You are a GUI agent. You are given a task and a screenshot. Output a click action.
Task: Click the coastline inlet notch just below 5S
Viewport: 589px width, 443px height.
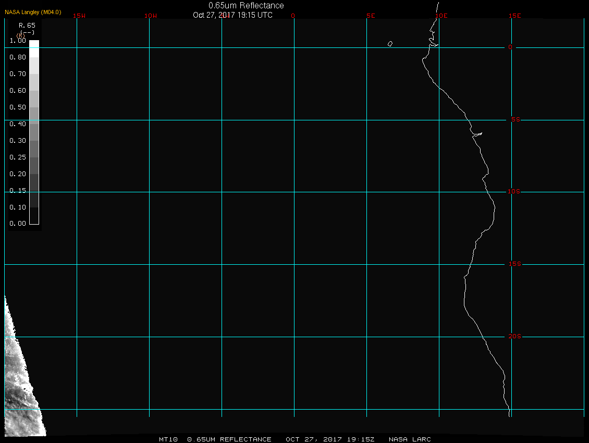click(477, 133)
